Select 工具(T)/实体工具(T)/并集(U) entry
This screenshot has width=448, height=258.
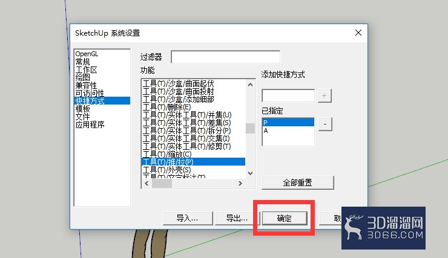coord(194,115)
